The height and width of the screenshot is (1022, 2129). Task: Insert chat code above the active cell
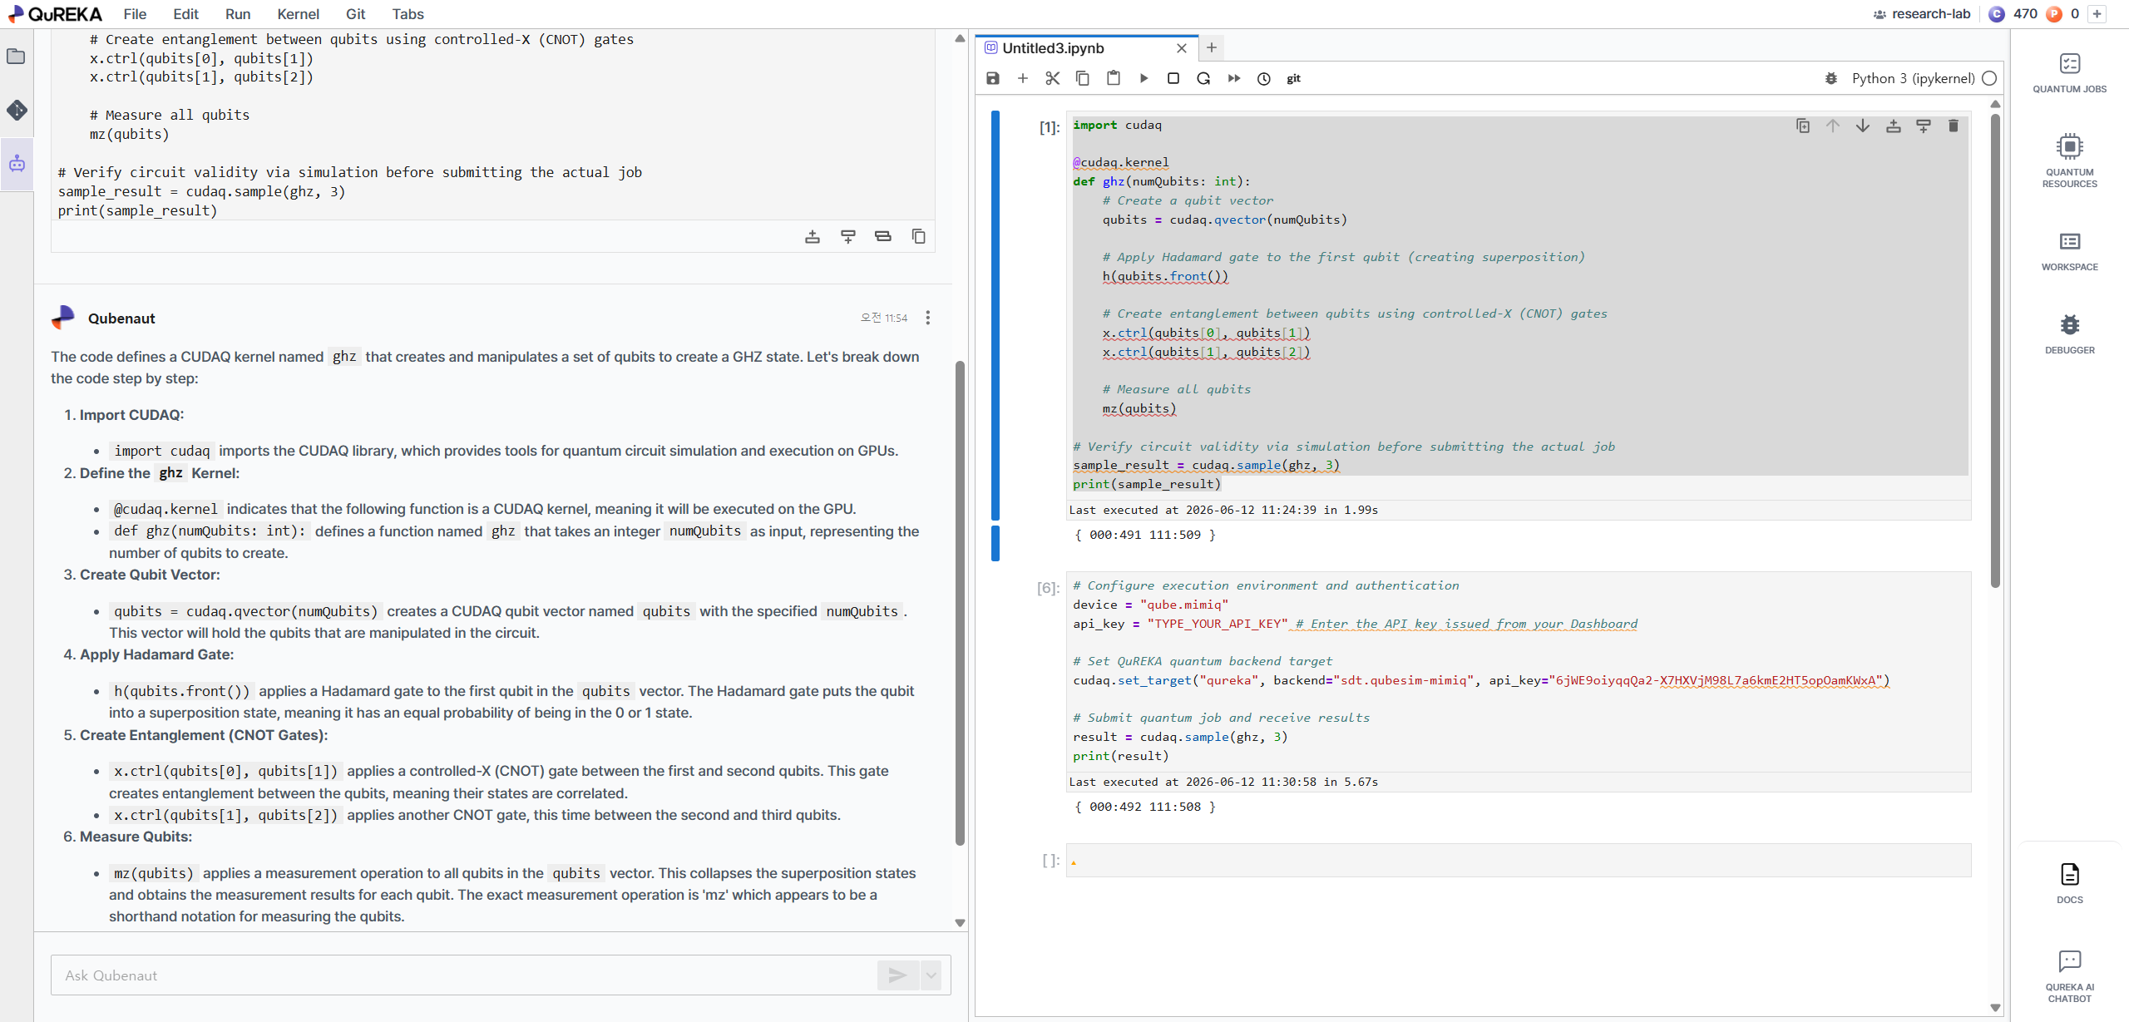click(x=813, y=237)
